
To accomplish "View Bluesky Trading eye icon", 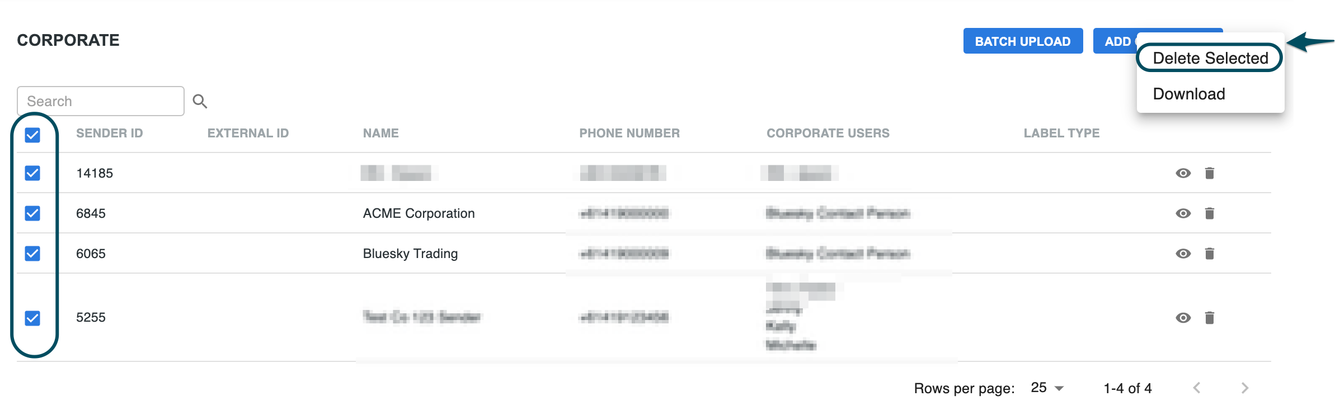I will (x=1183, y=254).
